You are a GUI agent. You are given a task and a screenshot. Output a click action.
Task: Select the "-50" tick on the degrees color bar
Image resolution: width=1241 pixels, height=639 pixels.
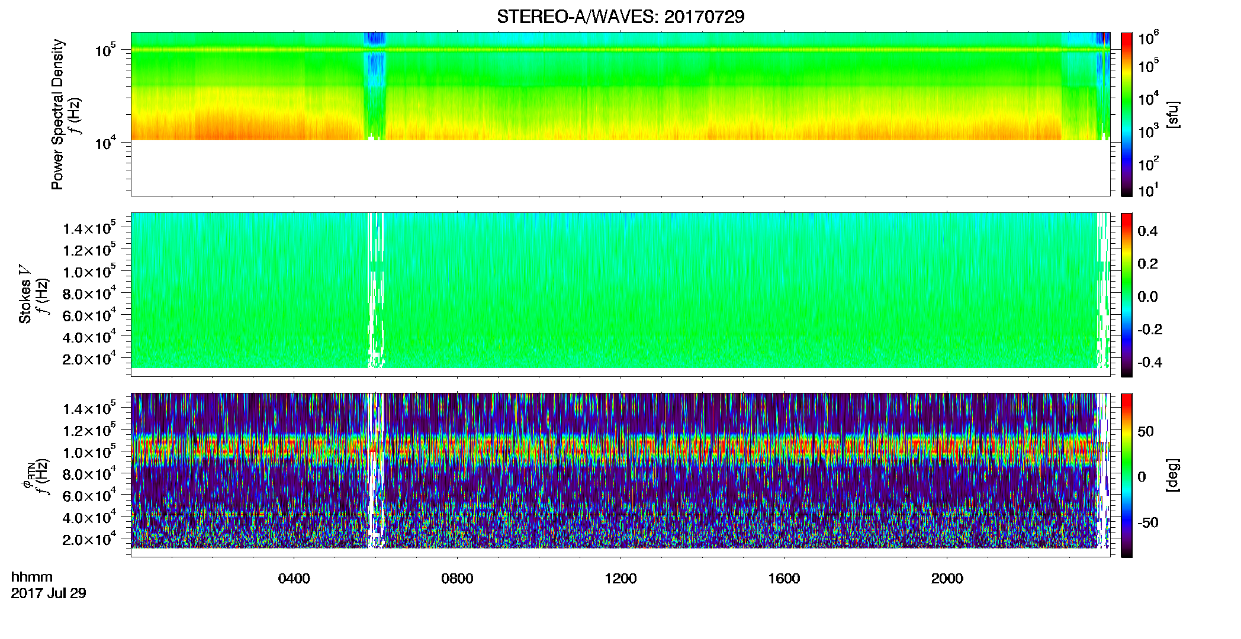pos(1149,522)
